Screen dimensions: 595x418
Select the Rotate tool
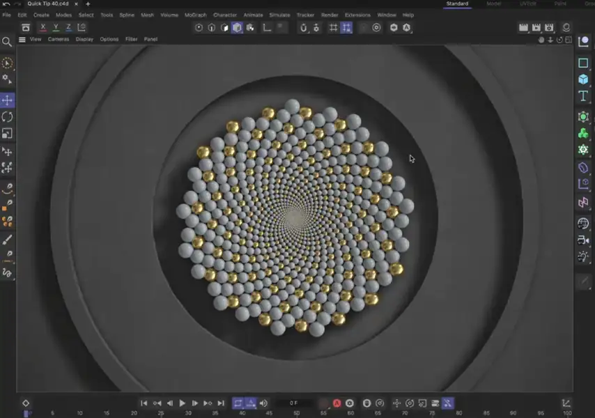(8, 116)
